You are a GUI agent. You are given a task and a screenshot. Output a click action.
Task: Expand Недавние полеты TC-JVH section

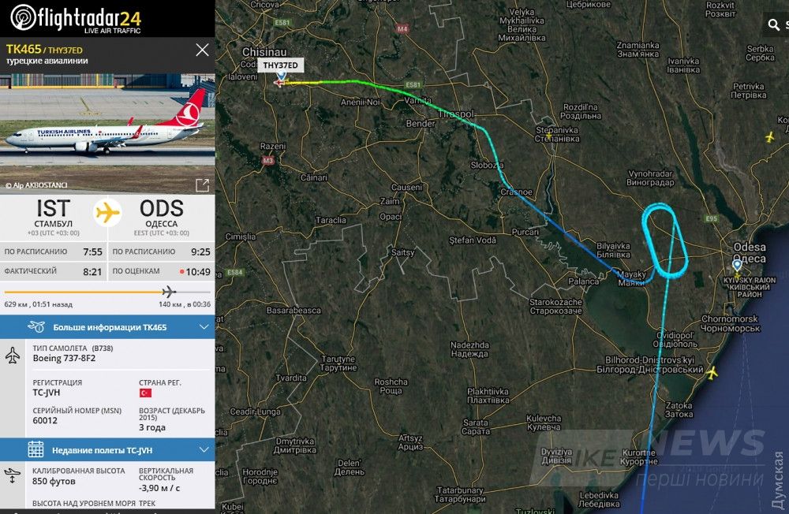pyautogui.click(x=107, y=449)
